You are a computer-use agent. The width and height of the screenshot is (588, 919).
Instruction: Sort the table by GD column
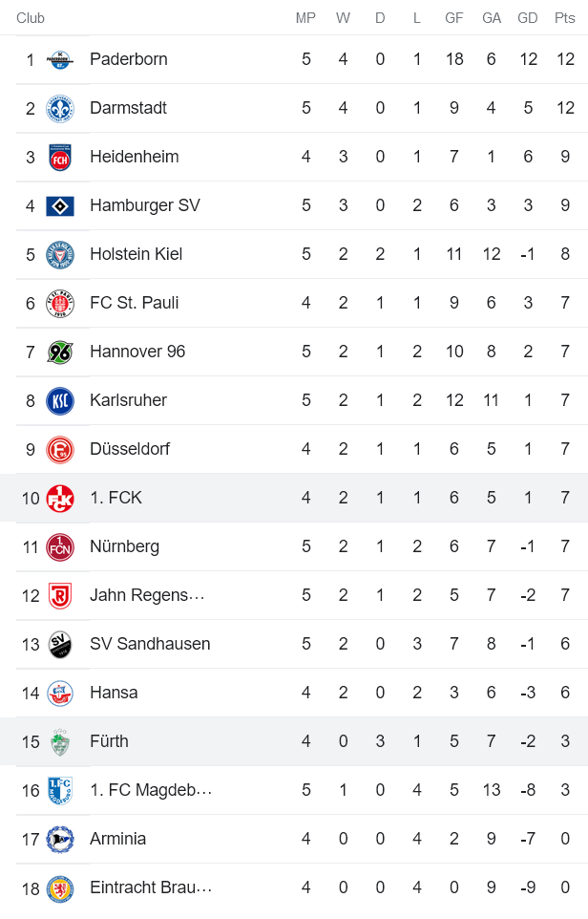coord(527,16)
